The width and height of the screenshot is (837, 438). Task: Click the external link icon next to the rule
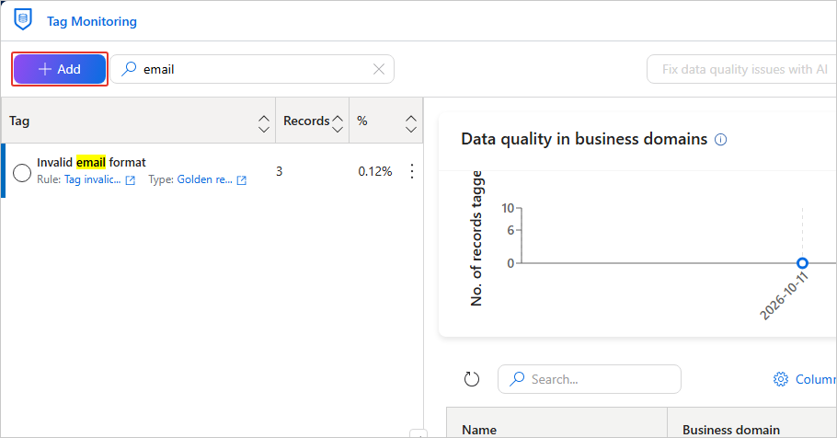131,180
